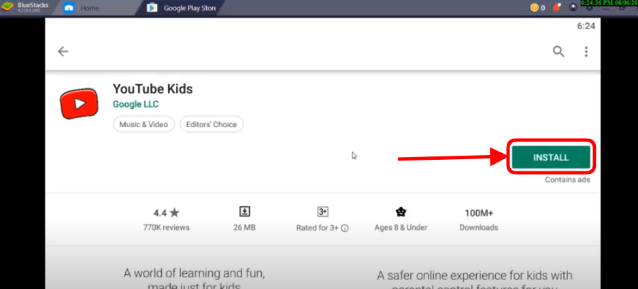Click the 6:24 Android clock

point(586,26)
